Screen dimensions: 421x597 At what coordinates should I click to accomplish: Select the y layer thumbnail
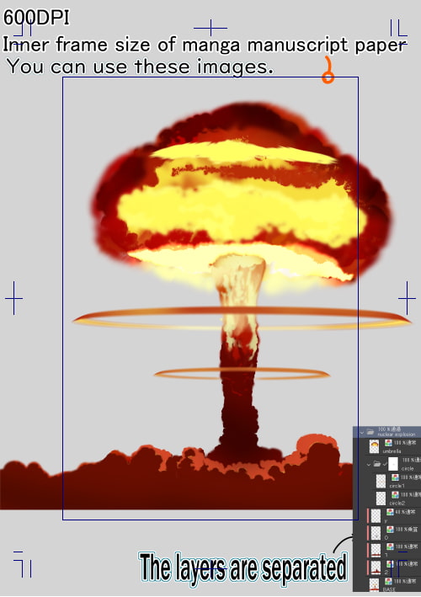pyautogui.click(x=376, y=516)
